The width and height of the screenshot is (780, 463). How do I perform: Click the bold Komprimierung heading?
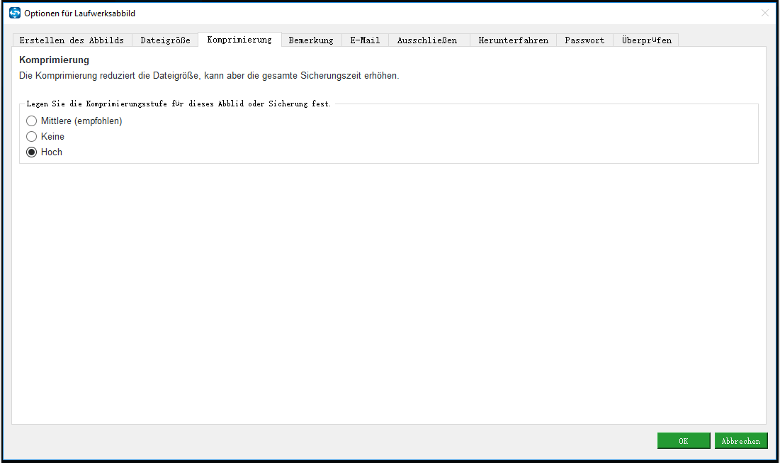coord(54,60)
